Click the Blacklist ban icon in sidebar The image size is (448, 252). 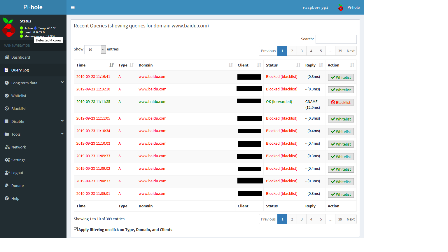point(7,108)
